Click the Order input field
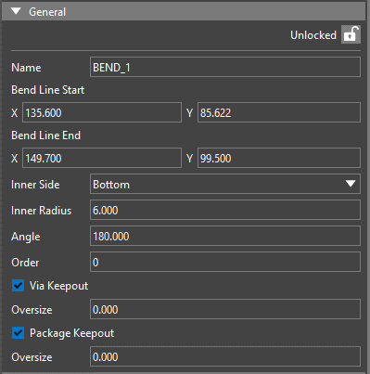 coord(225,262)
